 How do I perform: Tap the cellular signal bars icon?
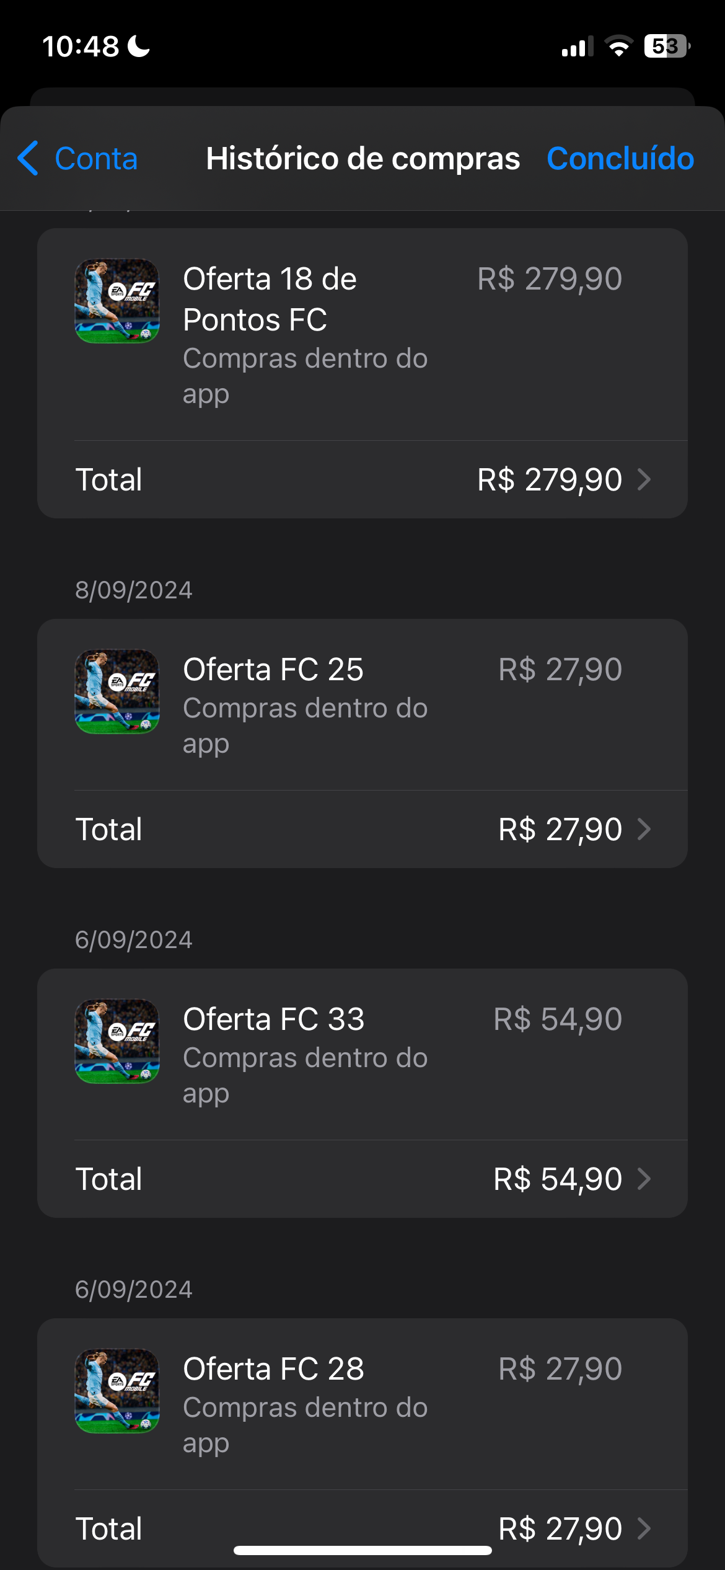click(x=577, y=47)
